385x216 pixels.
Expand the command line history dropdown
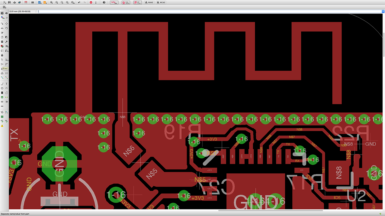383,11
